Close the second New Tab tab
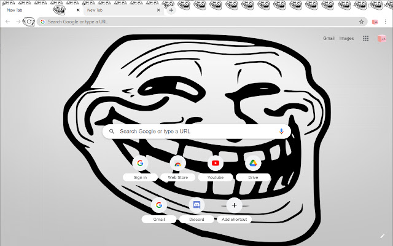The height and width of the screenshot is (246, 393). (x=158, y=10)
